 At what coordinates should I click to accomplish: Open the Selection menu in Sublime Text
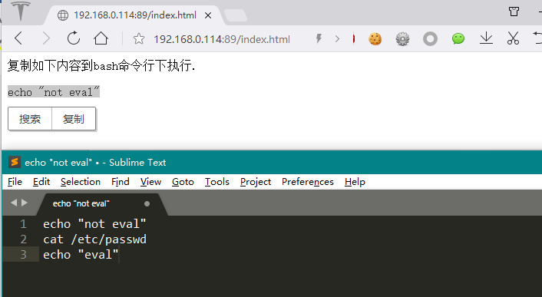point(81,182)
